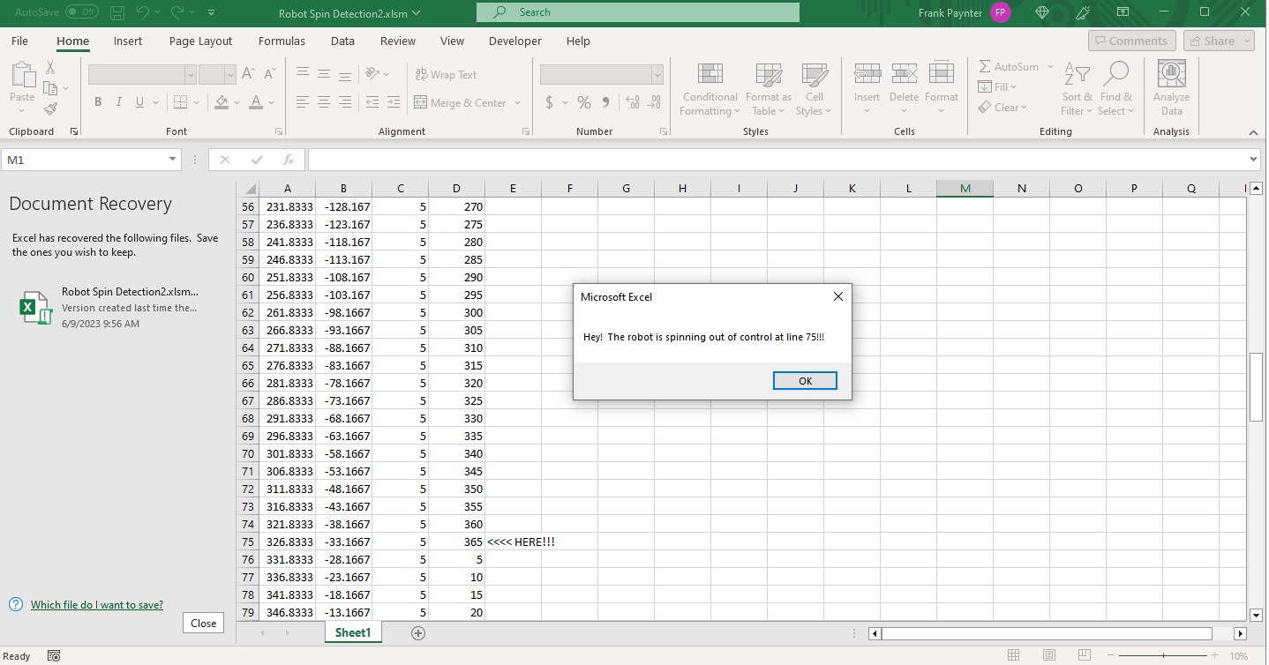Click the Cut scissors icon
The width and height of the screenshot is (1269, 665).
pyautogui.click(x=50, y=68)
